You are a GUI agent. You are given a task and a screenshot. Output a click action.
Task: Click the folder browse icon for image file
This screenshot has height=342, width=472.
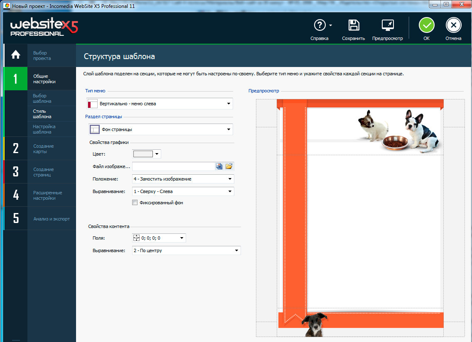pyautogui.click(x=229, y=166)
